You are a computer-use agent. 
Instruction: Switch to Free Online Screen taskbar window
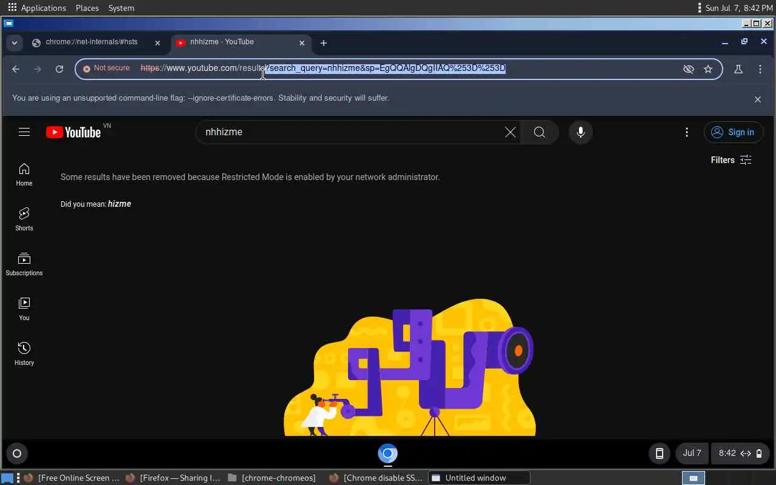[72, 478]
